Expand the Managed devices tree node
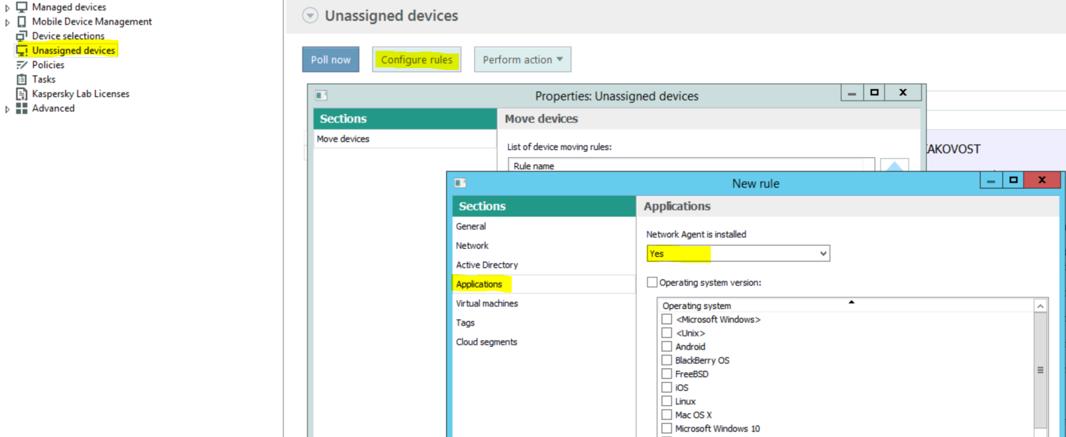The width and height of the screenshot is (1066, 437). tap(7, 8)
